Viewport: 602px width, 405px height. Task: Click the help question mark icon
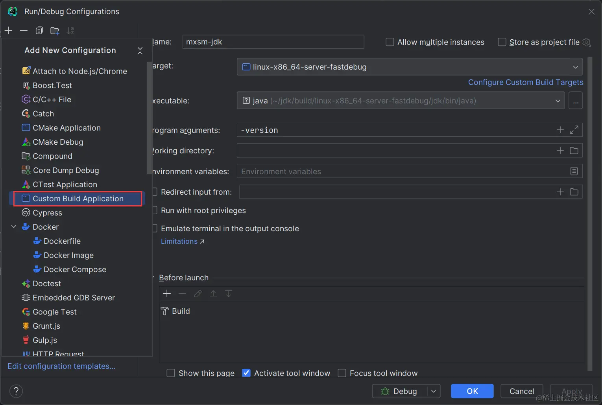16,391
